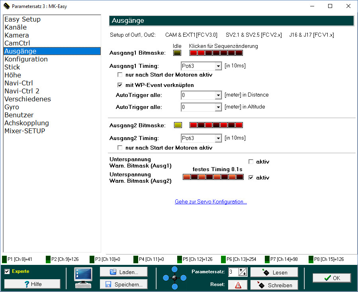The height and width of the screenshot is (292, 358).
Task: Click the computer monitor icon
Action: [83, 277]
